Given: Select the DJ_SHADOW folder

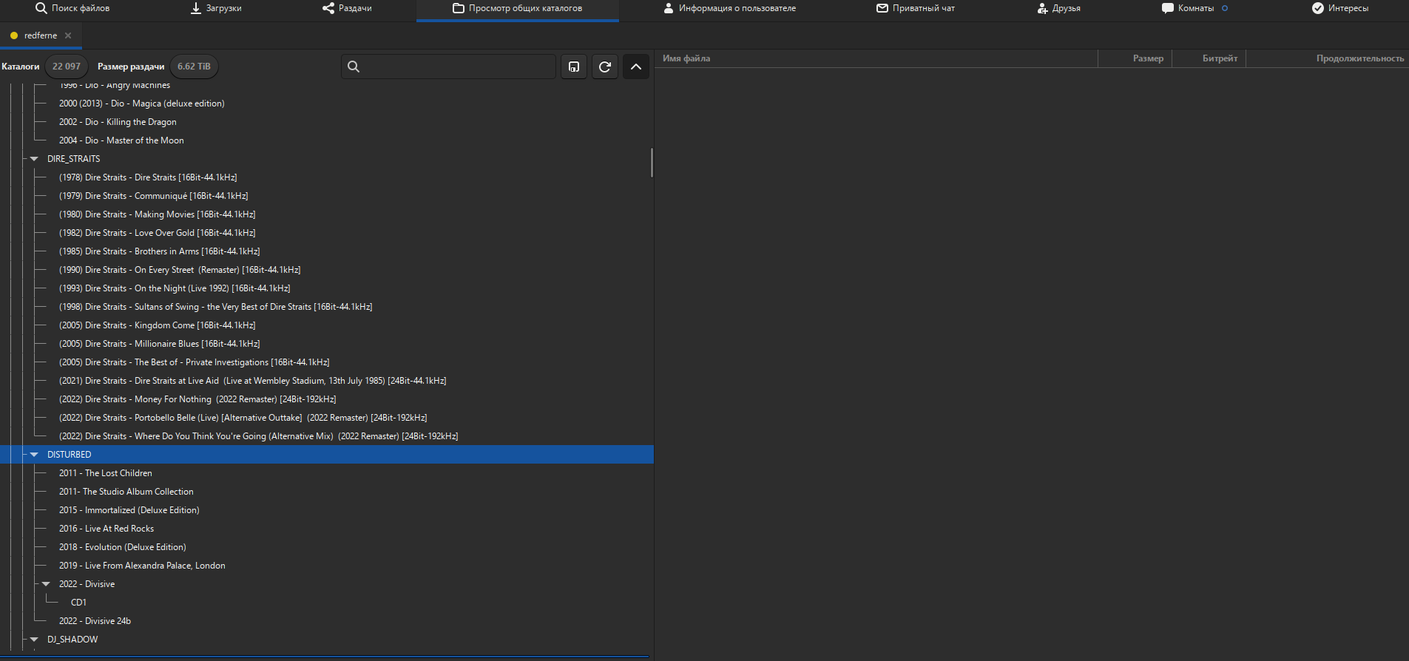Looking at the screenshot, I should (72, 640).
